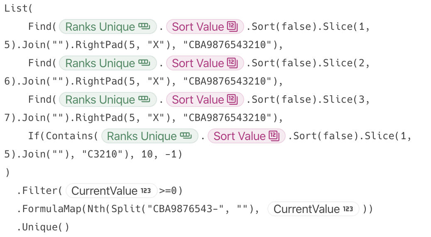The height and width of the screenshot is (237, 431).
Task: Select the CurrentValue chip in the Filter line
Action: click(x=105, y=191)
